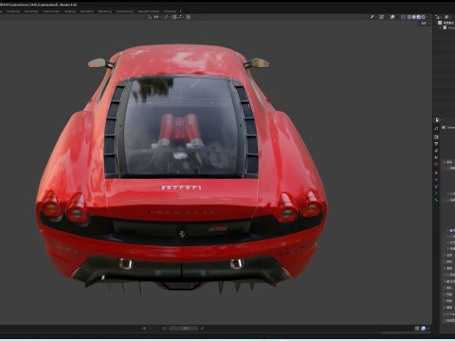
Task: Open the UV Editing workspace tab
Action: coord(31,11)
